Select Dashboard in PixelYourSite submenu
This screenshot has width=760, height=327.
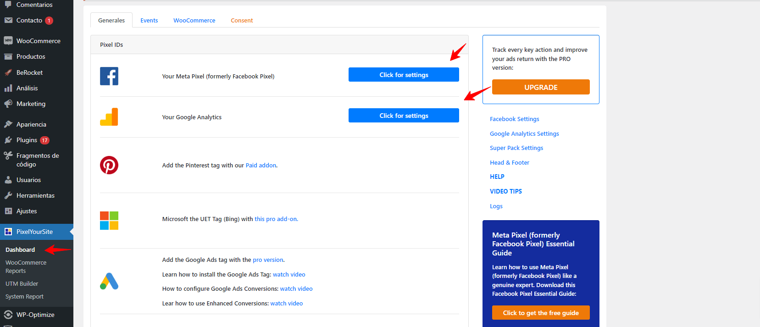point(20,249)
